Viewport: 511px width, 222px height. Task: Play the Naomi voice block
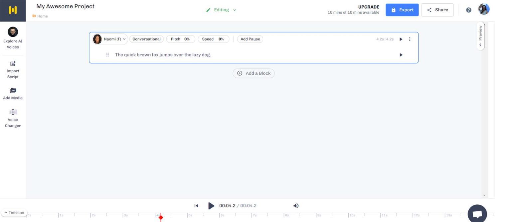pyautogui.click(x=401, y=39)
